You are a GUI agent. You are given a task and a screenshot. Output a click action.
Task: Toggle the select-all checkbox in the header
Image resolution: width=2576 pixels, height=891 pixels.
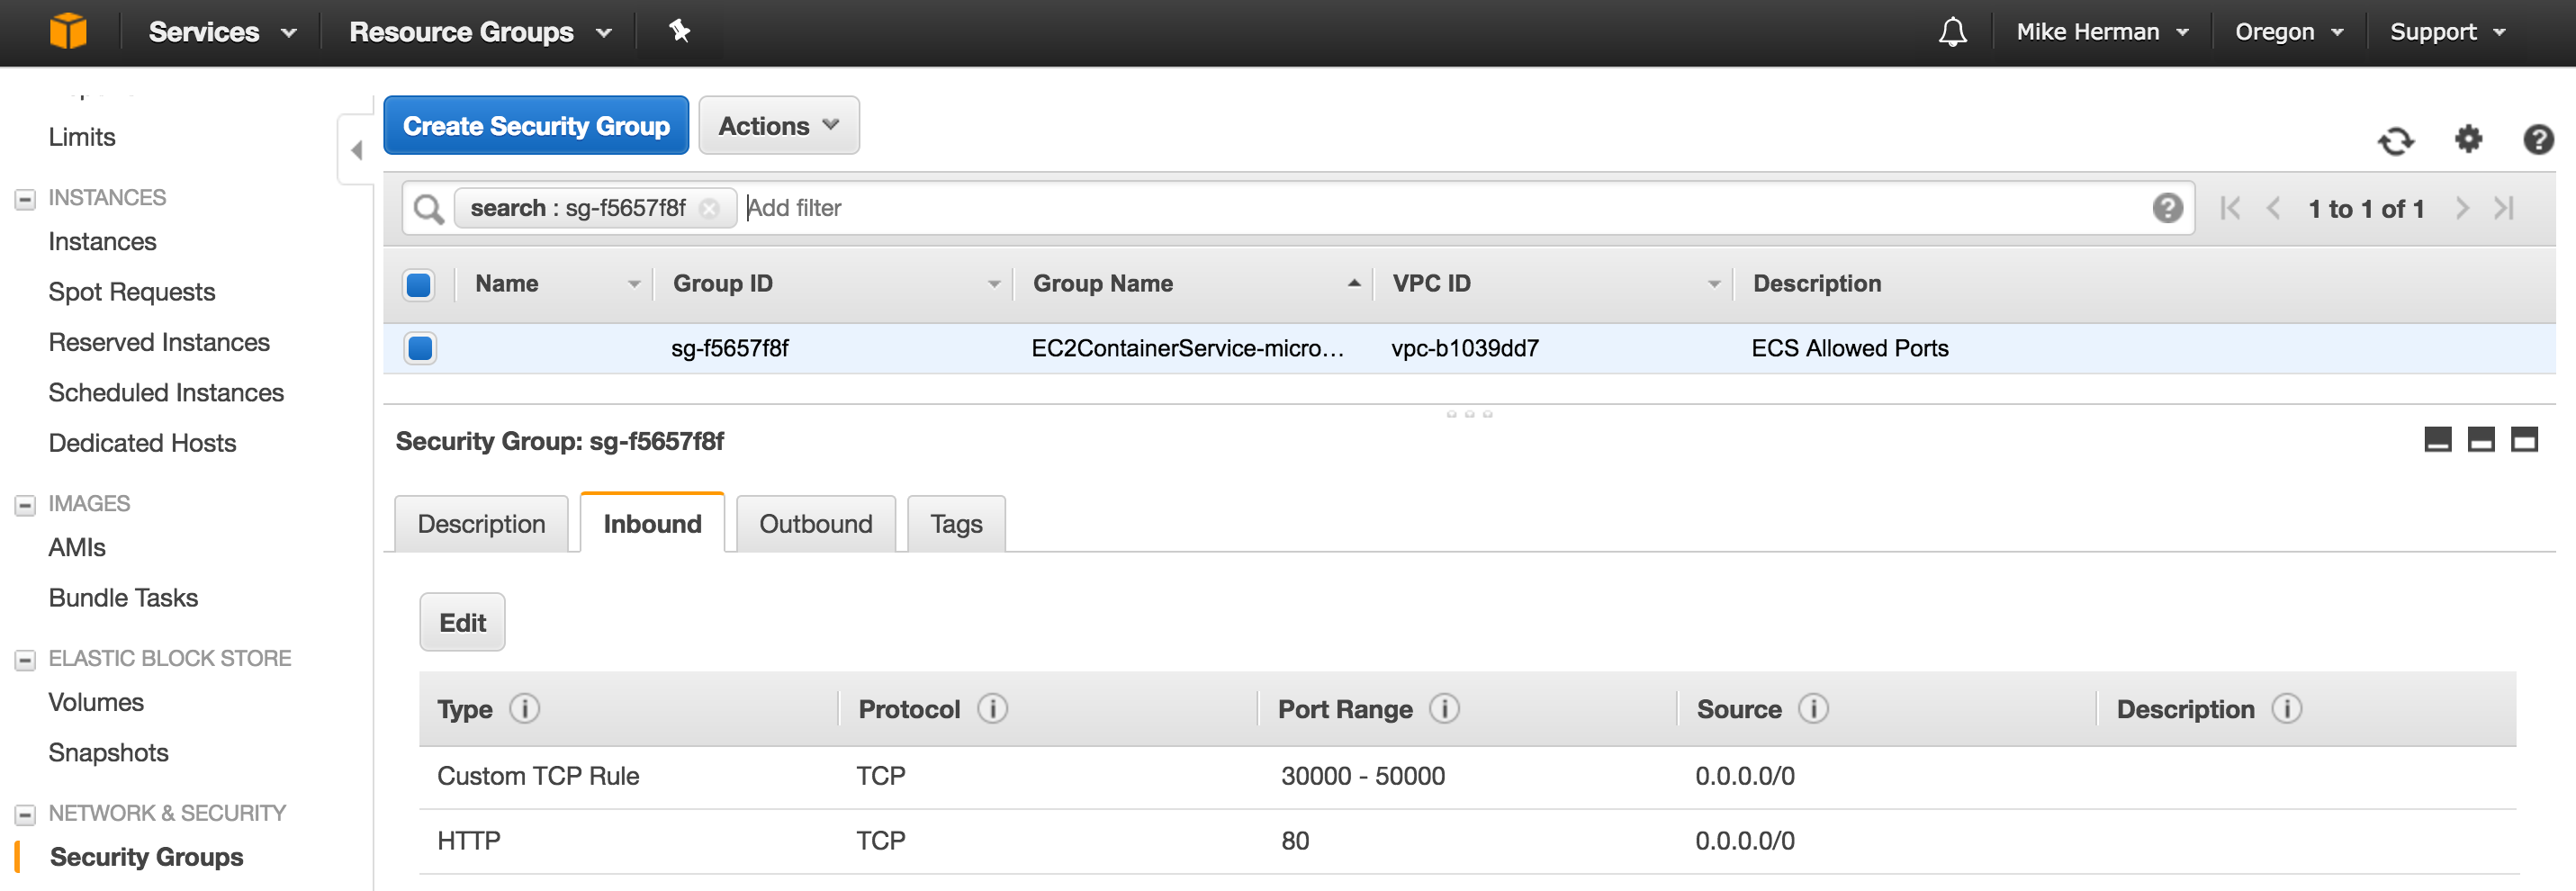(418, 284)
